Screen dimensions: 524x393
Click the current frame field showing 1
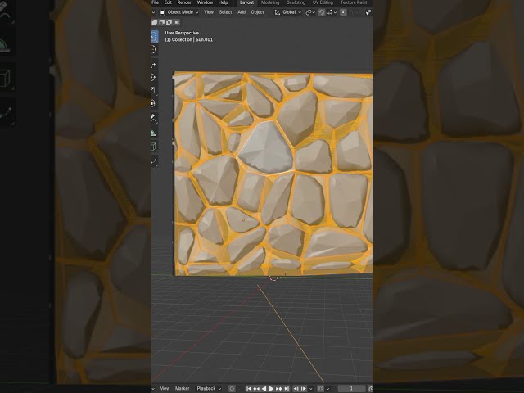pos(351,389)
